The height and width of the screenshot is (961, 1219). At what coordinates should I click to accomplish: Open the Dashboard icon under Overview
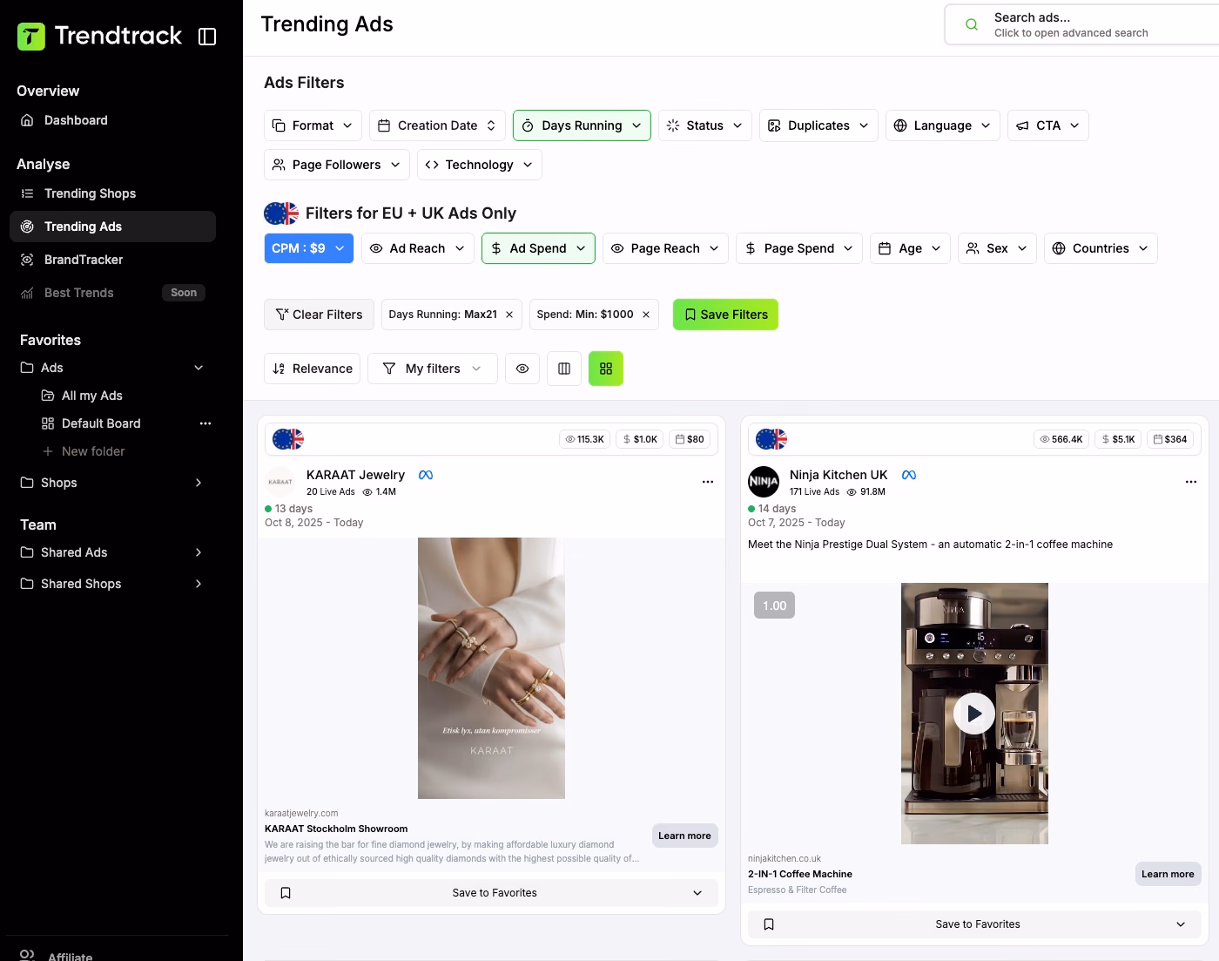click(x=26, y=120)
